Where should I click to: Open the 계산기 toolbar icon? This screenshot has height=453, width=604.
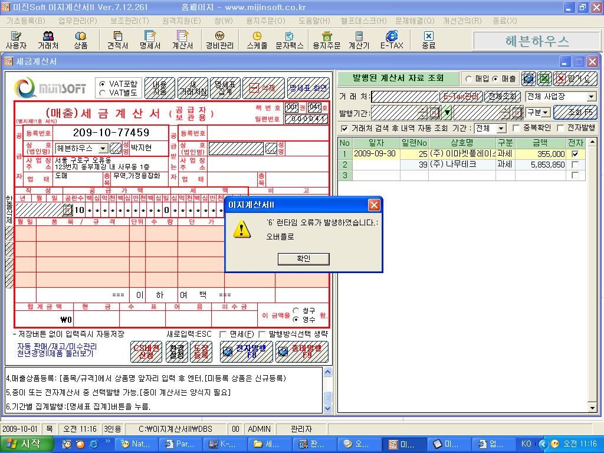tap(359, 40)
